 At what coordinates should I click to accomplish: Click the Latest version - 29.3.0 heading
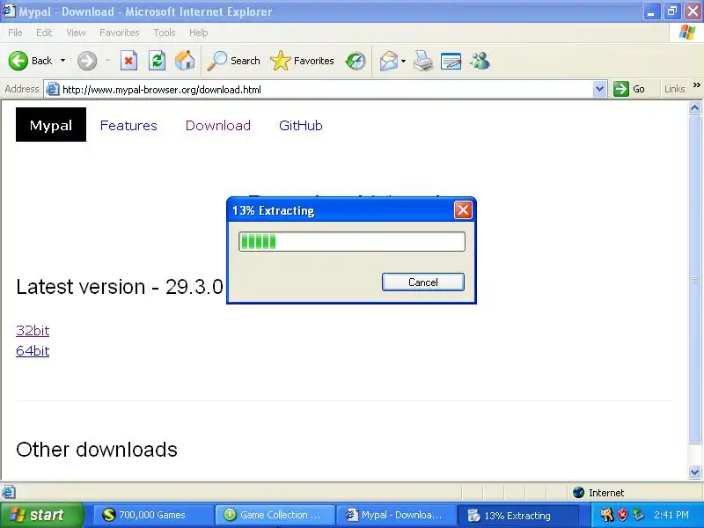pyautogui.click(x=120, y=287)
